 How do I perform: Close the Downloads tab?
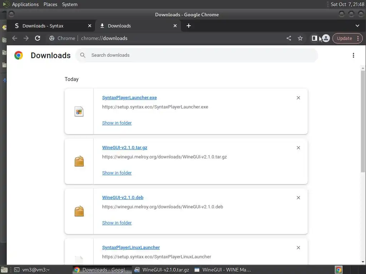175,26
